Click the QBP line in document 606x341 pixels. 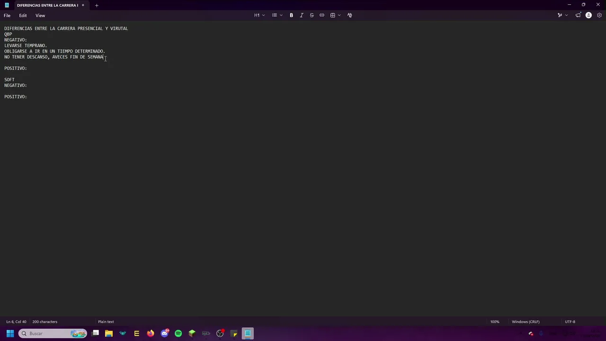click(x=8, y=34)
